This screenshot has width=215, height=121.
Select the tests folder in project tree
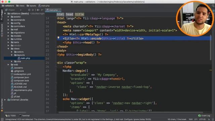point(16,42)
